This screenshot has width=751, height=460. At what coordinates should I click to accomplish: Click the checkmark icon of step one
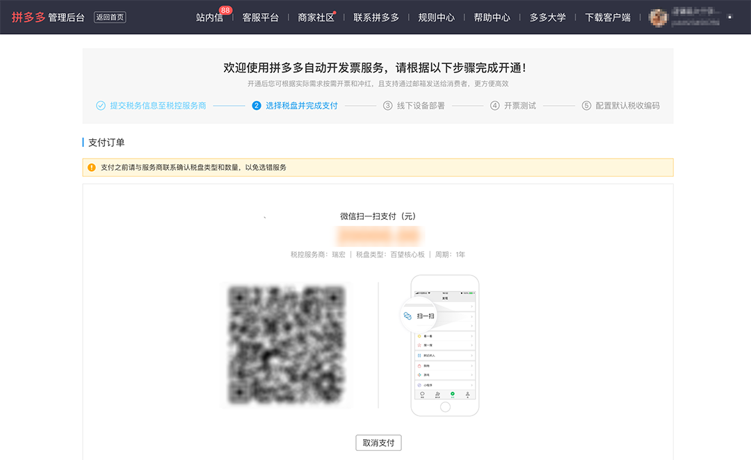[101, 105]
